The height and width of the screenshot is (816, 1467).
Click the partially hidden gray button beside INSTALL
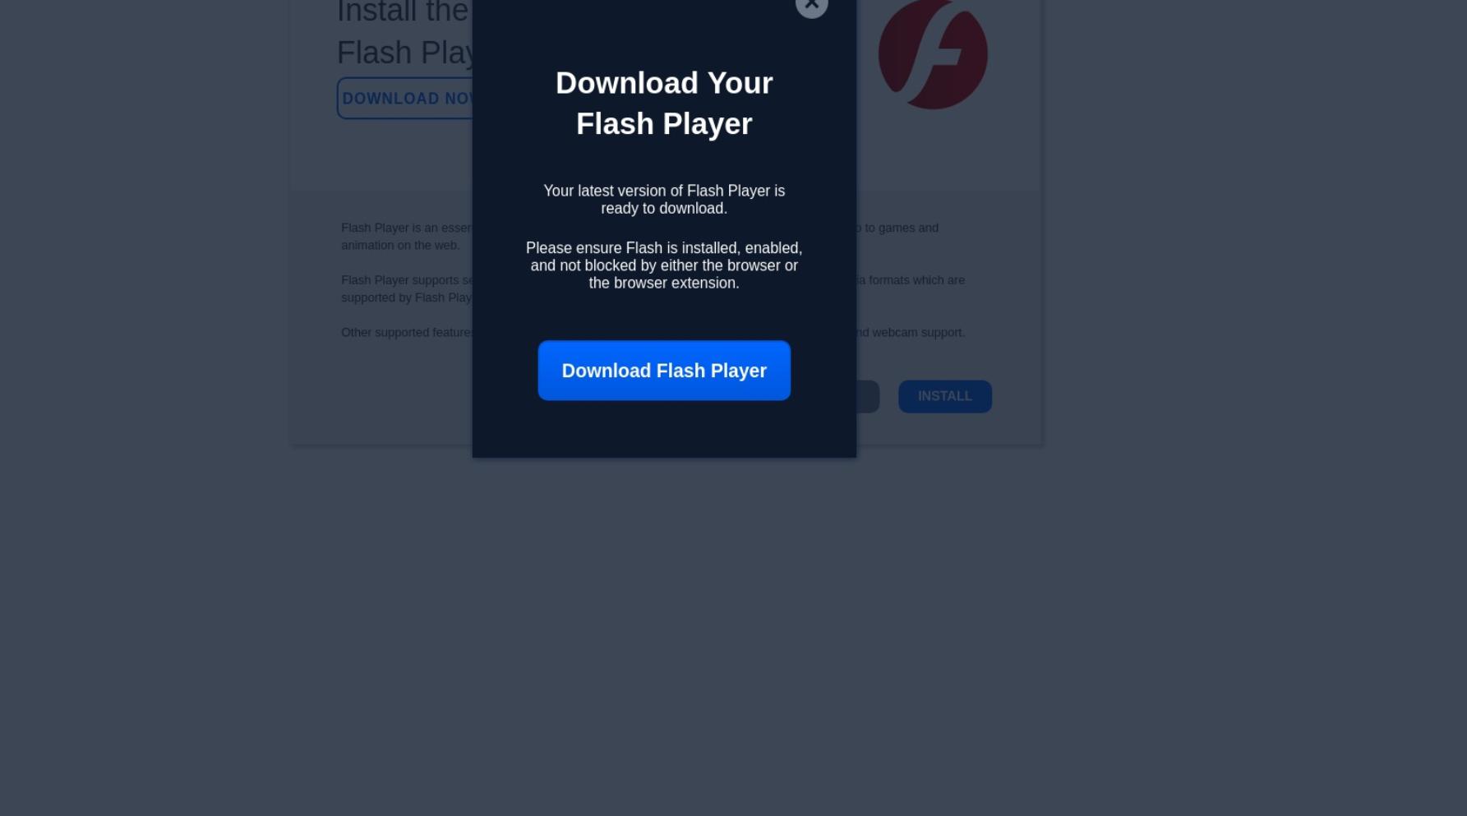(868, 396)
